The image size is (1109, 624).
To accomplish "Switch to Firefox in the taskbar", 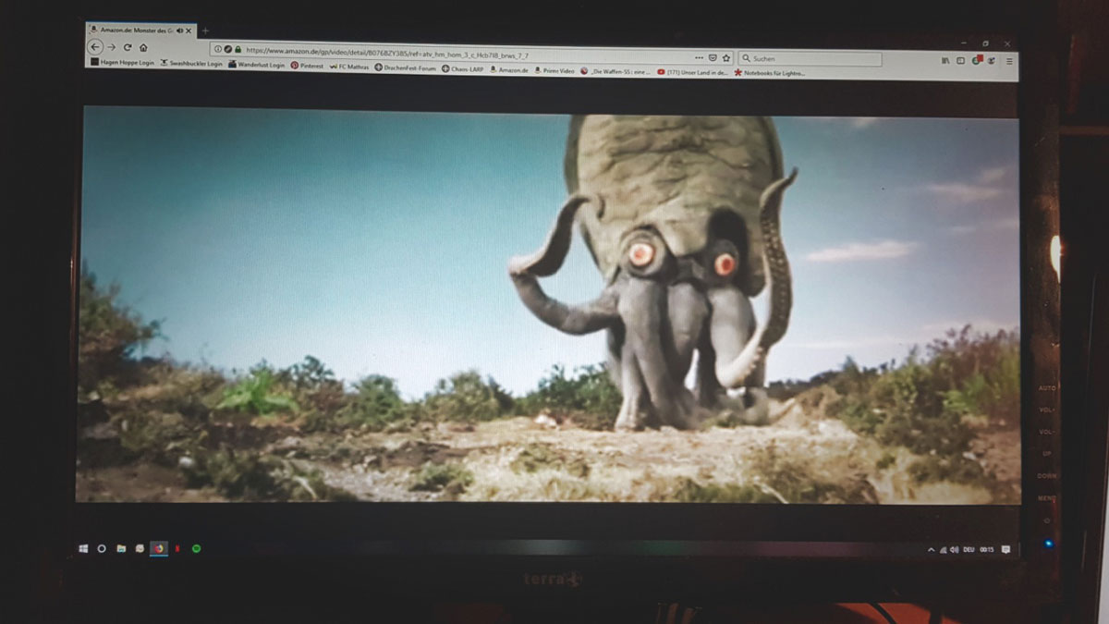I will [159, 548].
